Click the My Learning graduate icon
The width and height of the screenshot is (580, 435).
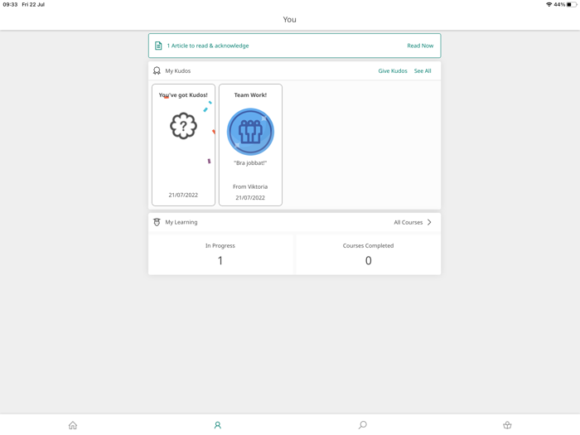pos(157,222)
